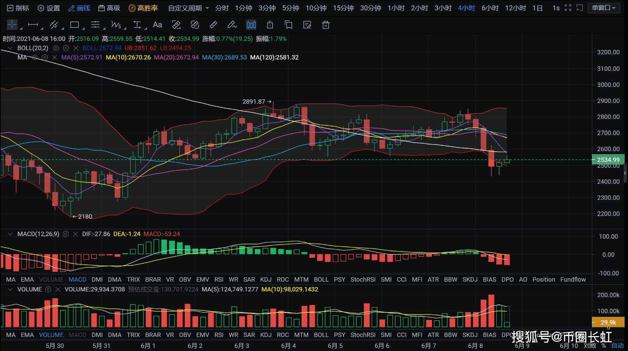The width and height of the screenshot is (628, 351).
Task: Delete drawings with the trash icon
Action: [326, 25]
